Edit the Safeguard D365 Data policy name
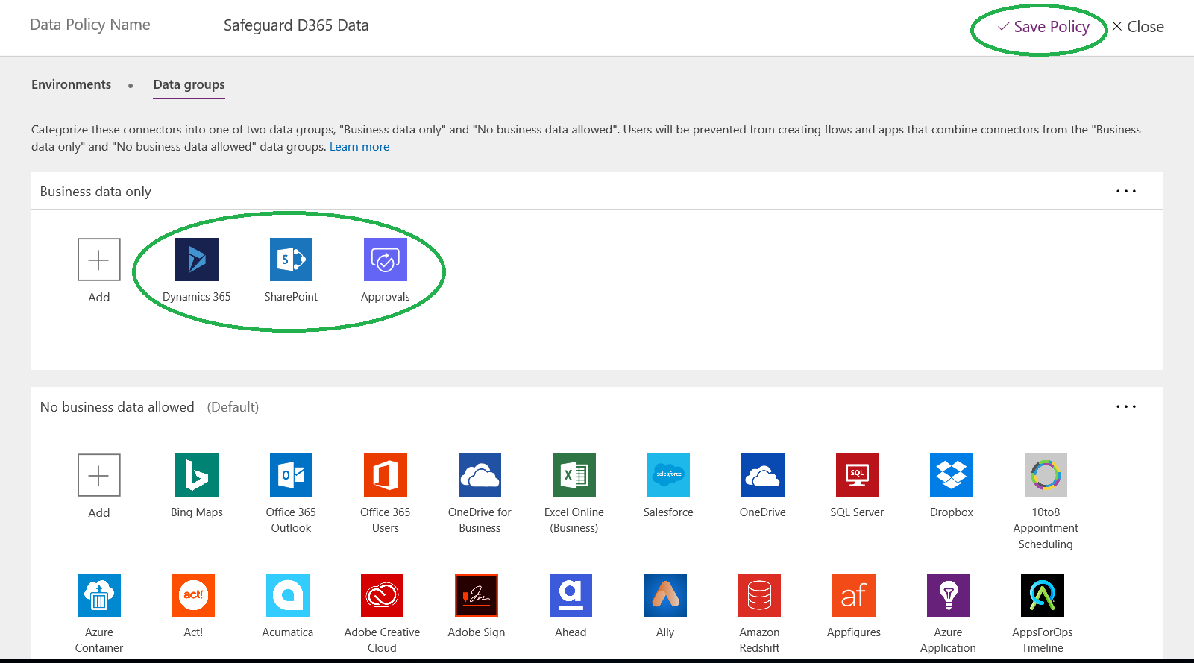 tap(296, 25)
